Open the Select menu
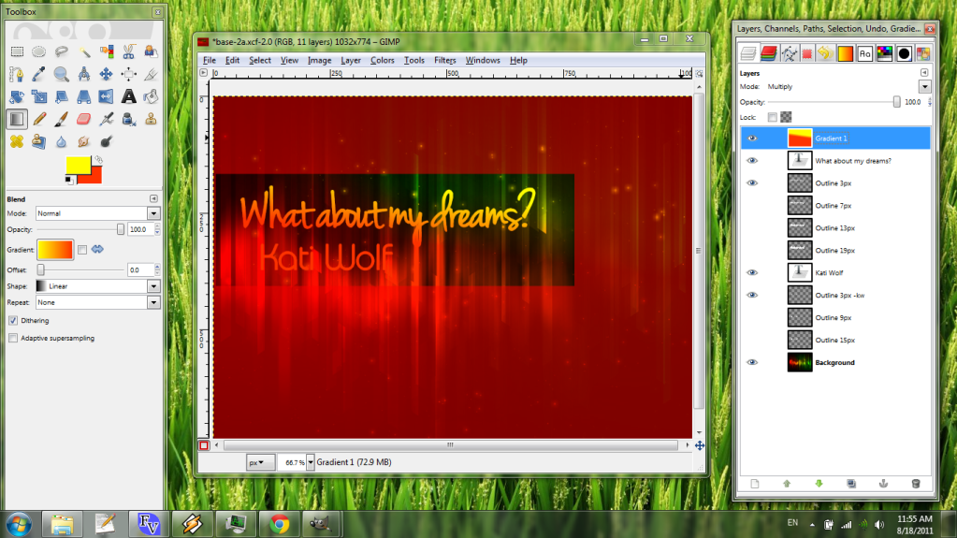The image size is (957, 538). pyautogui.click(x=259, y=61)
